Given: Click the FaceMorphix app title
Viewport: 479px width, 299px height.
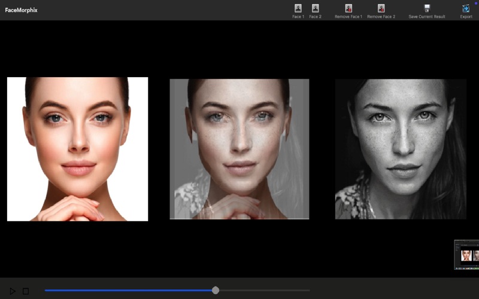Looking at the screenshot, I should [x=21, y=10].
